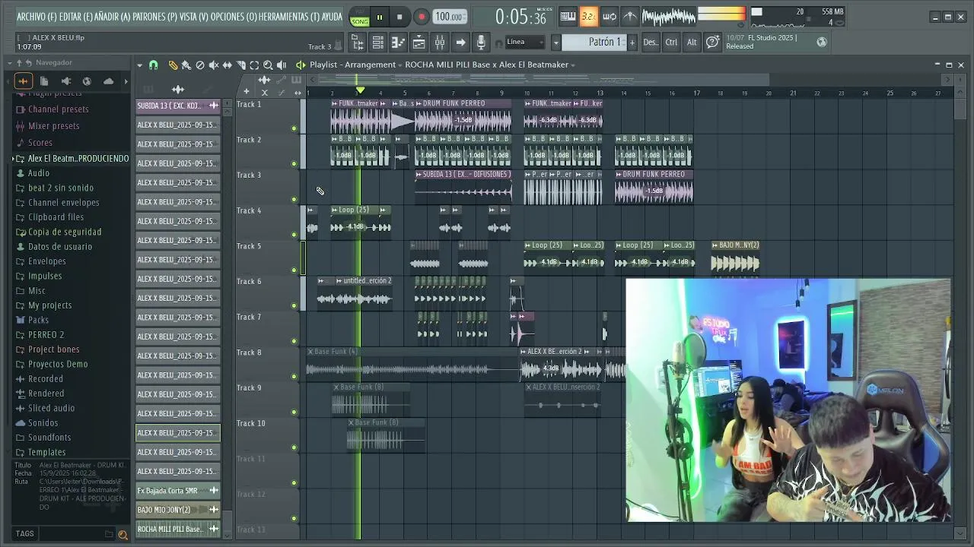Open dropdown after ROCHA MILI PILI Base title
This screenshot has width=974, height=547.
pyautogui.click(x=573, y=65)
